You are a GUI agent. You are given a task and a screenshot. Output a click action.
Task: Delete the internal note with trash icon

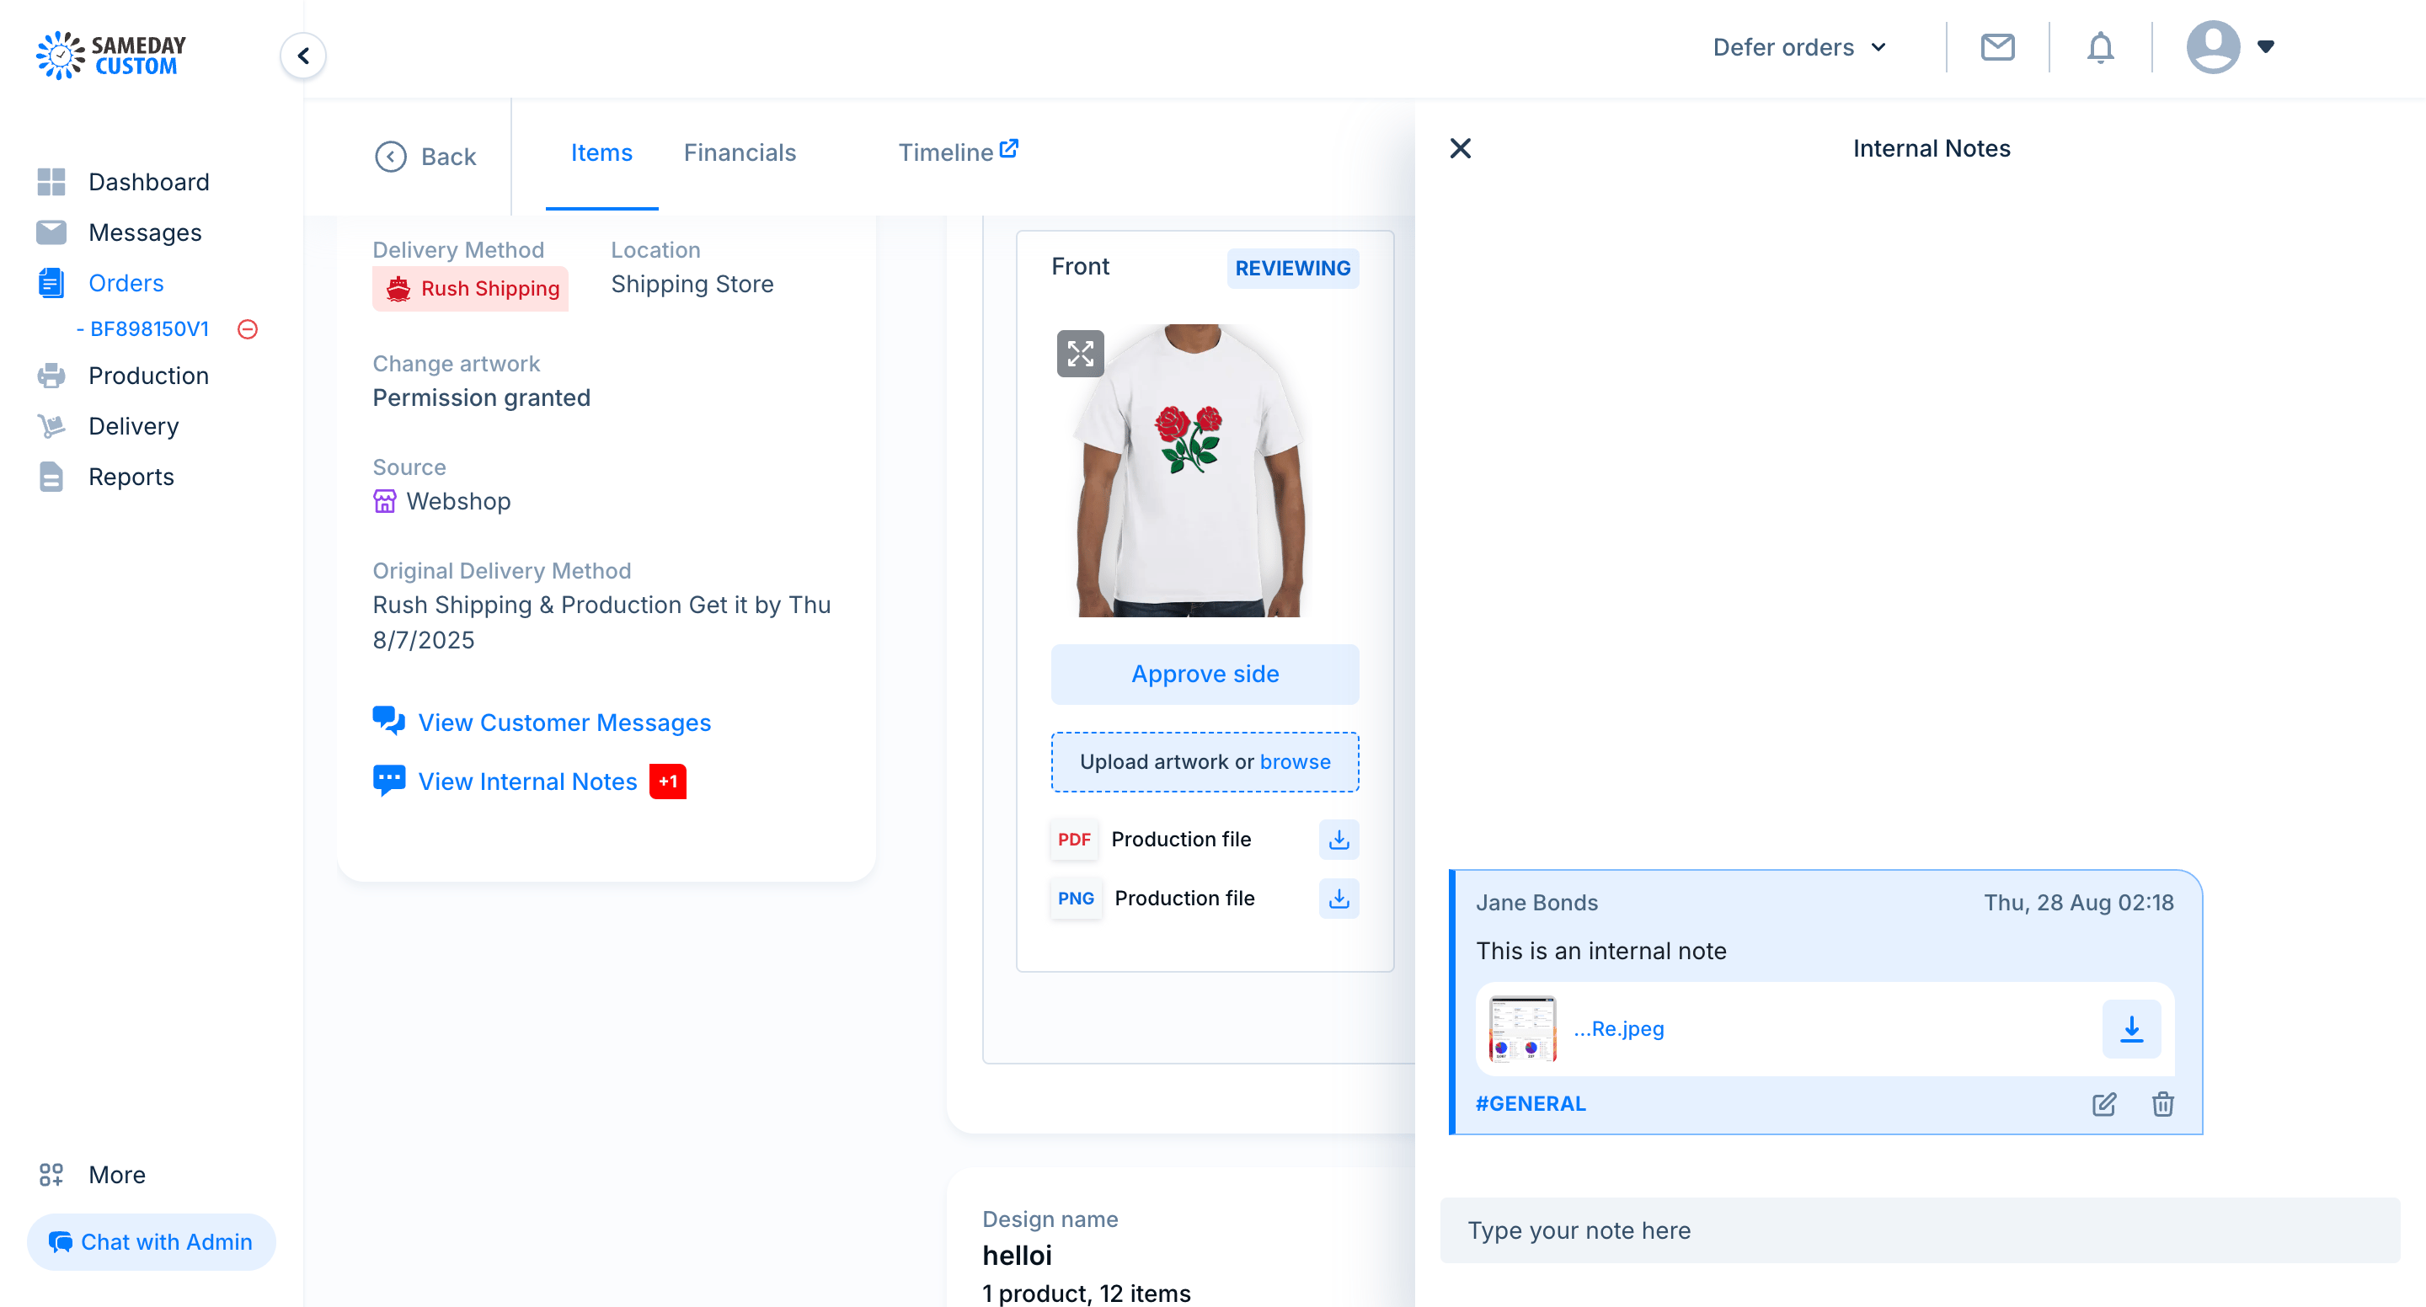(x=2162, y=1103)
